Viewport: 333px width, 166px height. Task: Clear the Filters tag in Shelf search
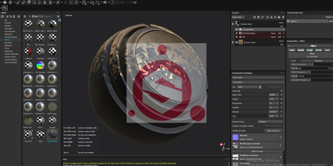click(x=42, y=16)
